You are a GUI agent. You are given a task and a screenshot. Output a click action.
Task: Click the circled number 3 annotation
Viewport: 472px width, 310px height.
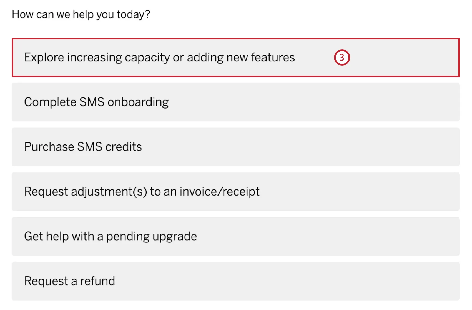(342, 57)
